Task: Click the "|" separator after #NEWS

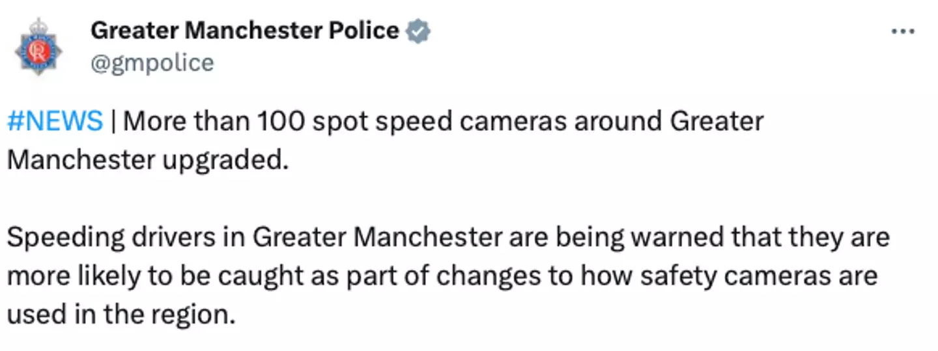Action: tap(113, 121)
